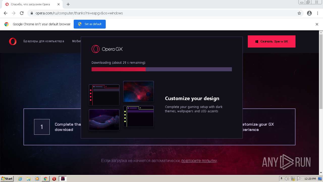Click the purple waves wallpaper thumbnail
323x182 pixels.
pos(104,120)
